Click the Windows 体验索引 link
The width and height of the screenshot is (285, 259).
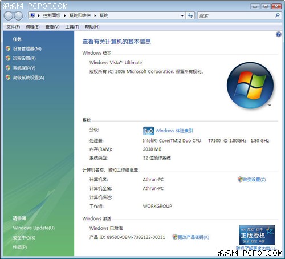174,131
